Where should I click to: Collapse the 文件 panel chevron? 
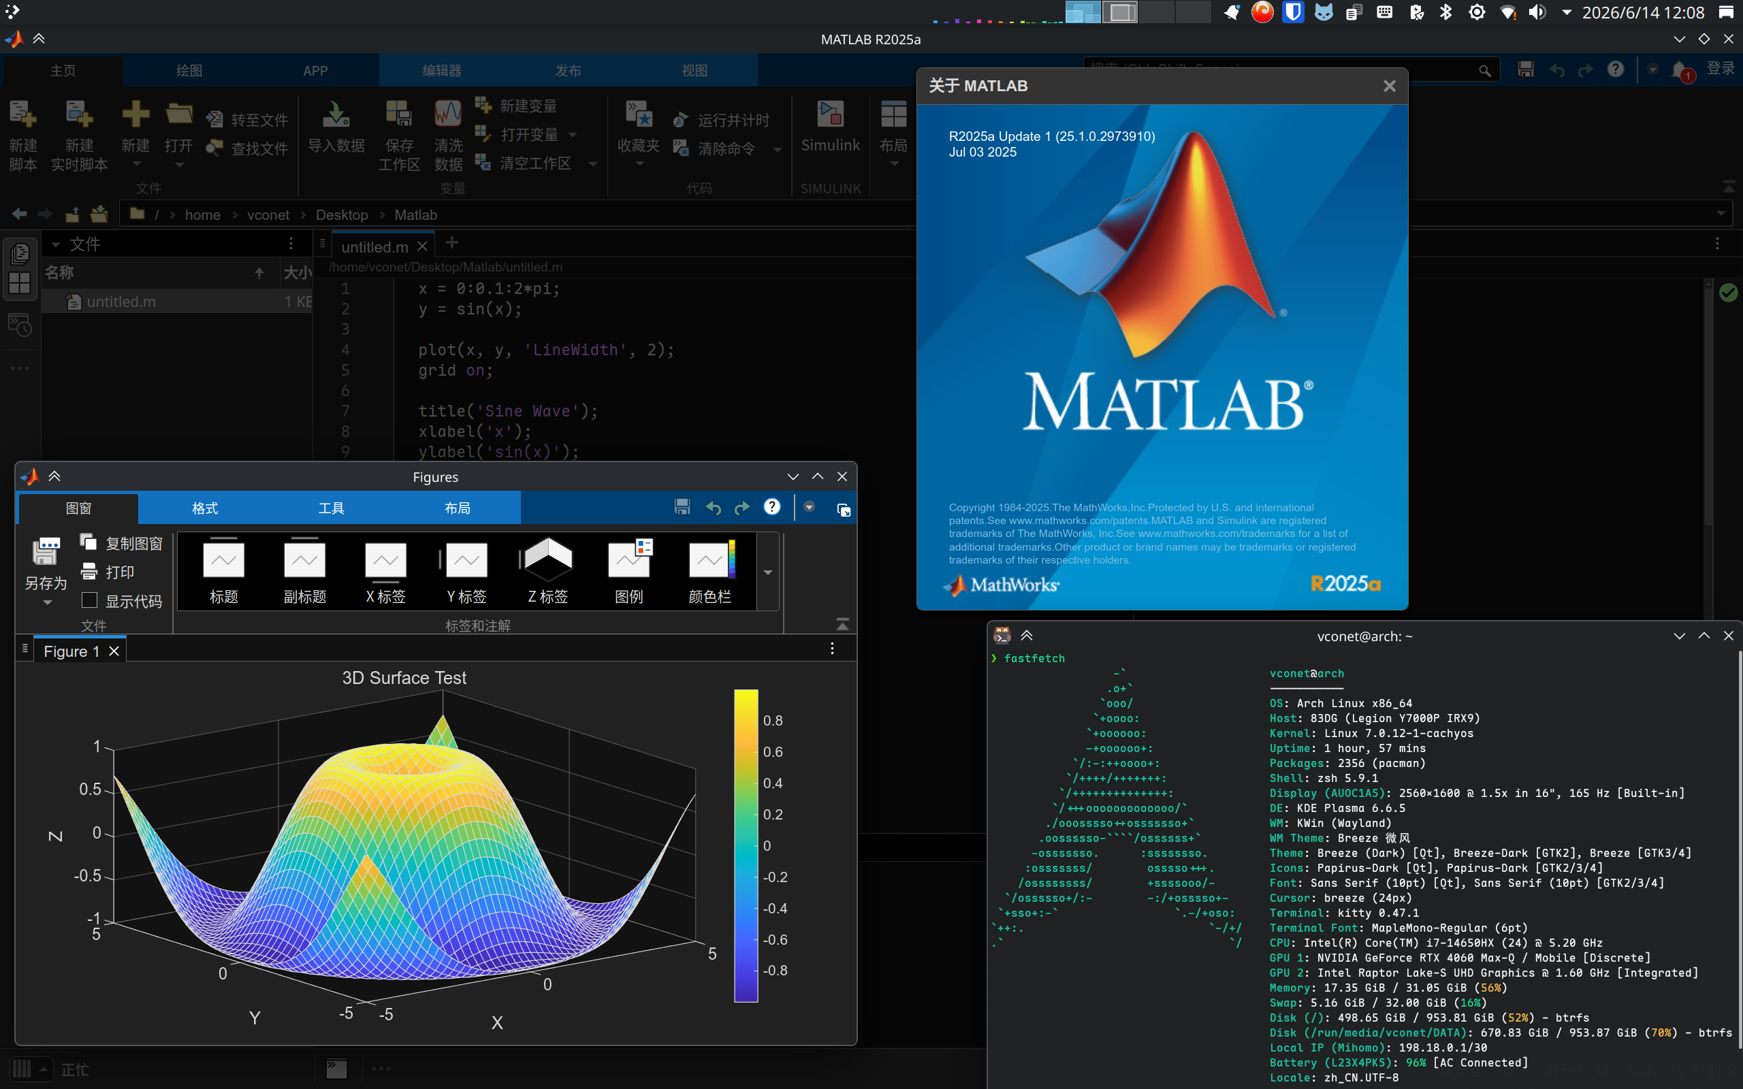pyautogui.click(x=55, y=244)
